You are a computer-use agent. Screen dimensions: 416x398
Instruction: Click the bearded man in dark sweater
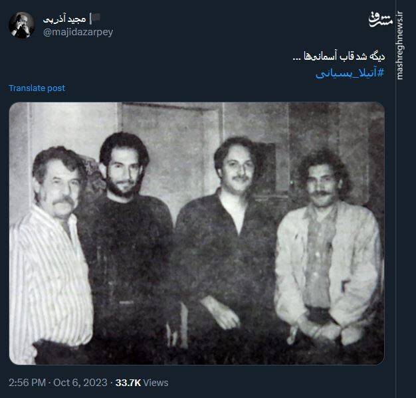tap(128, 239)
